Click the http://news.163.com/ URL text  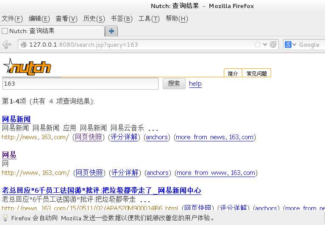[35, 137]
